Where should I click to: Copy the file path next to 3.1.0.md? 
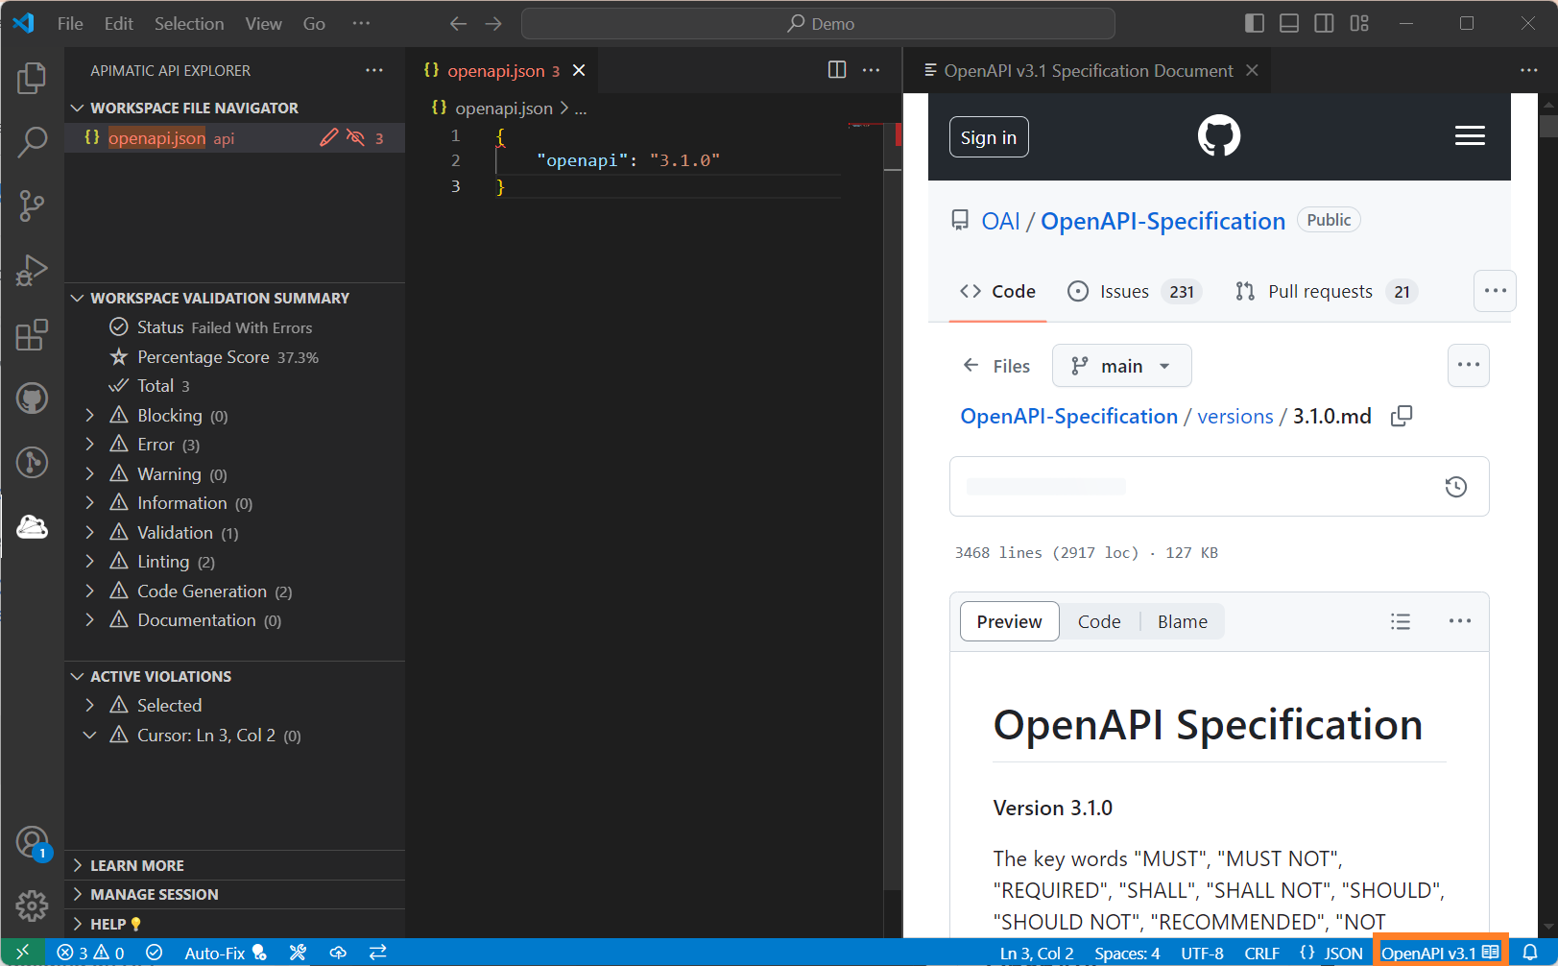1402,416
